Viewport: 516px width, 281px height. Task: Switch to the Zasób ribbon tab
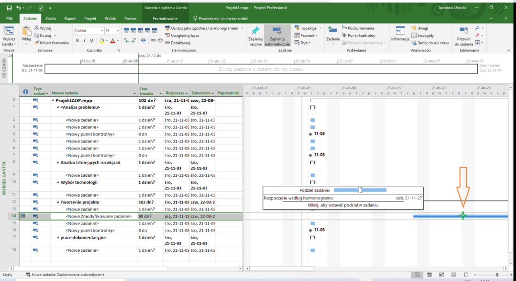[51, 18]
